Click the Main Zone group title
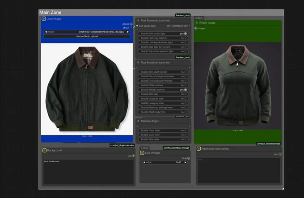This screenshot has width=304, height=198. 51,13
